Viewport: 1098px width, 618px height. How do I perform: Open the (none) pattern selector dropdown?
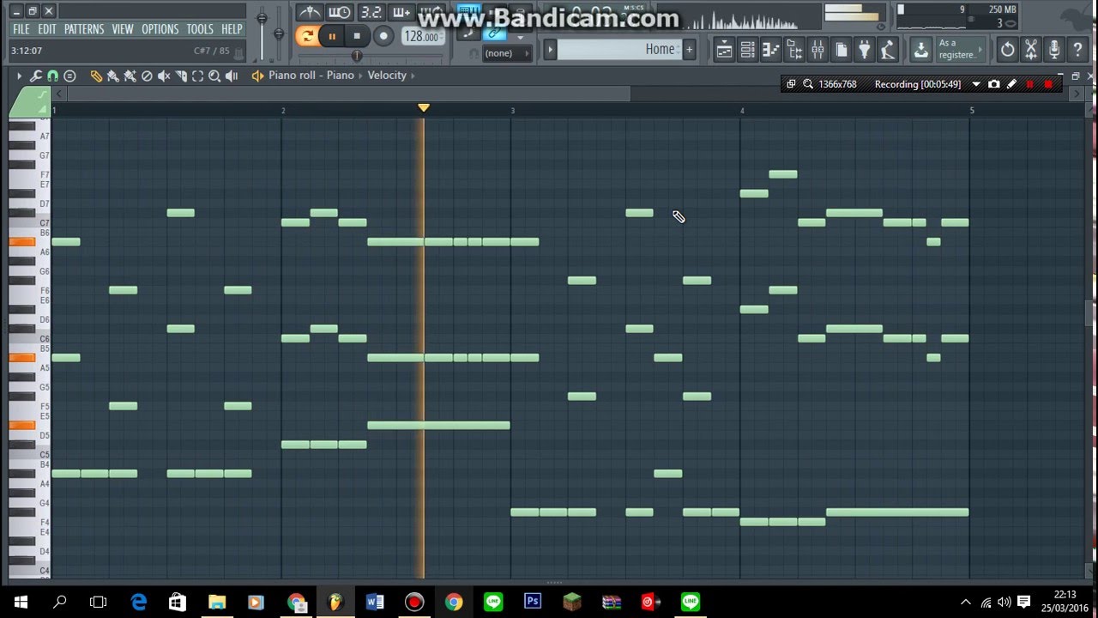coord(507,53)
